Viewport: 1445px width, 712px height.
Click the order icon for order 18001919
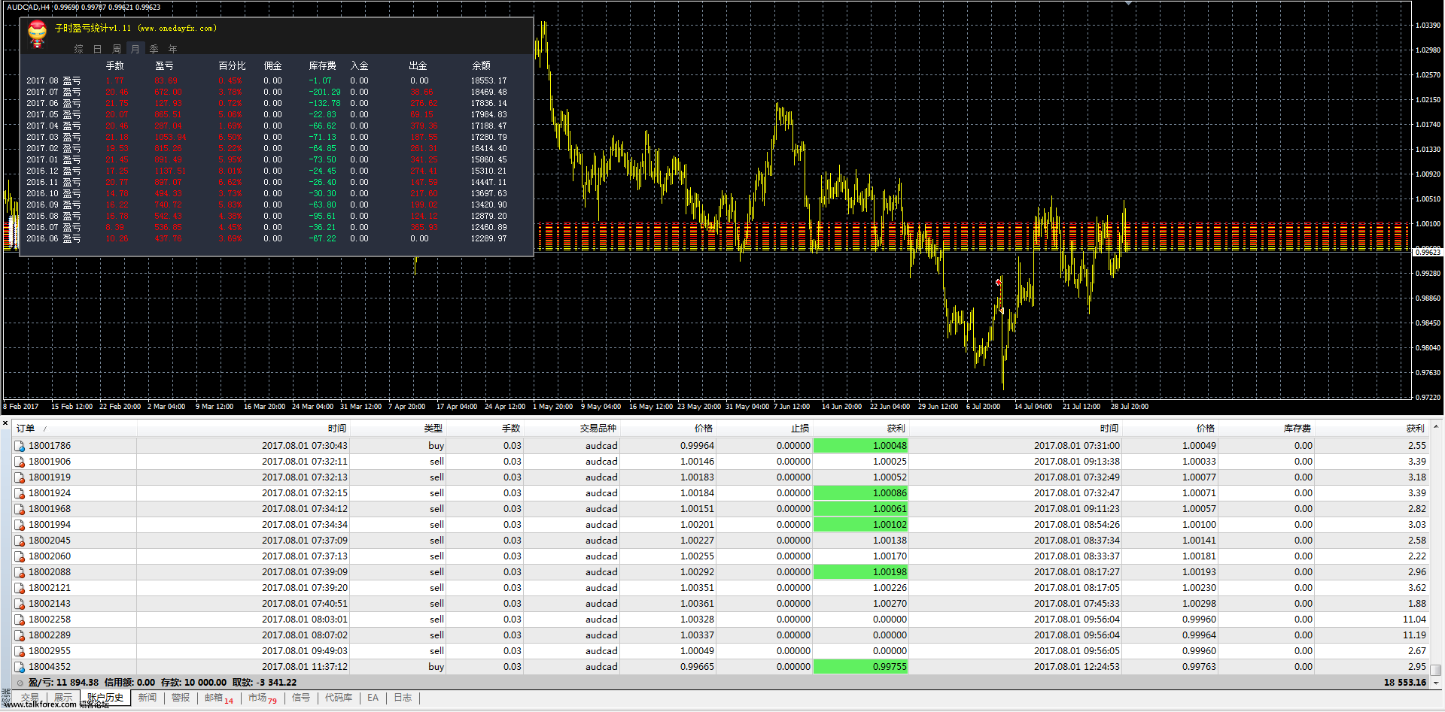click(x=20, y=477)
